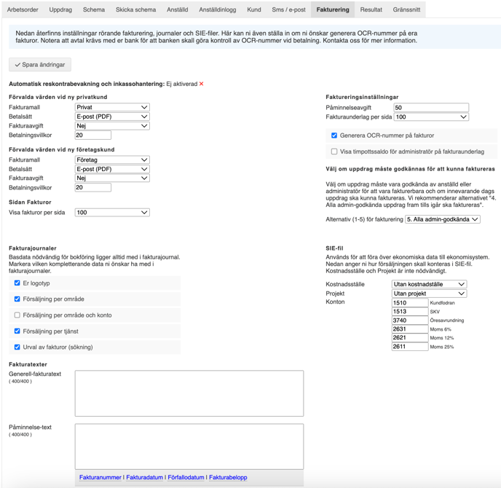Open Skicka schema tab
This screenshot has height=488, width=501.
click(x=135, y=9)
